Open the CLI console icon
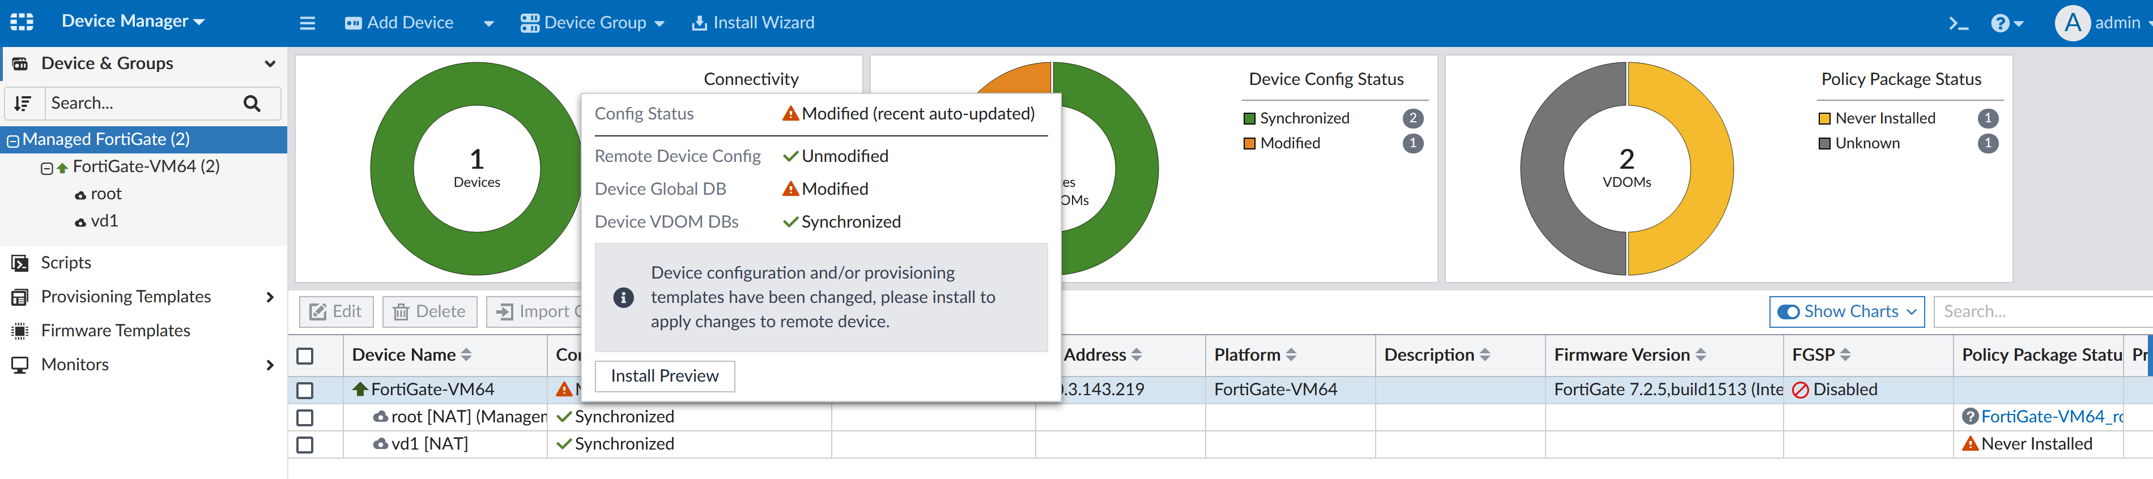2153x479 pixels. coord(1958,23)
